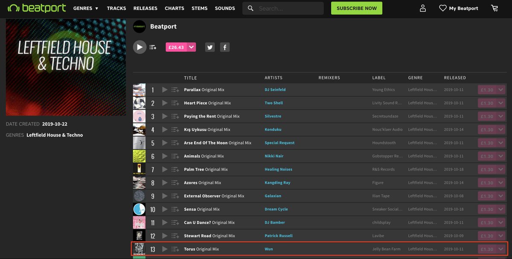512x259 pixels.
Task: Expand price options for Animals
Action: point(501,156)
